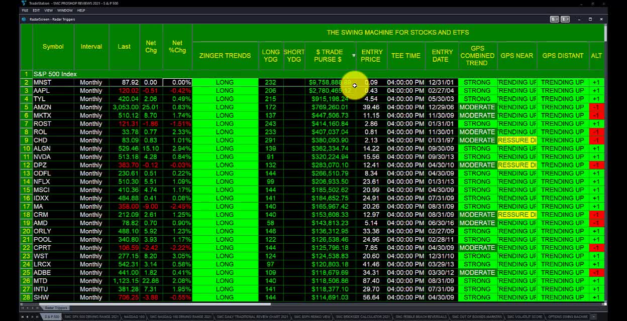The height and width of the screenshot is (321, 627).
Task: Open SMC PEBBLE BEACH REVERSALS tab
Action: [x=421, y=317]
